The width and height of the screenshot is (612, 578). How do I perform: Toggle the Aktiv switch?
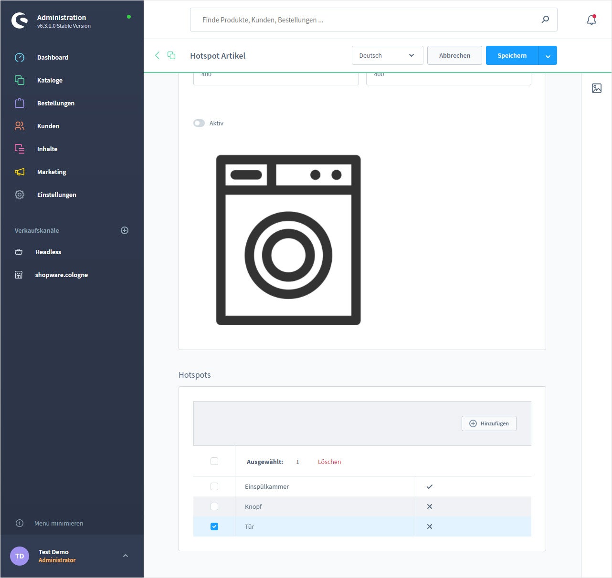point(199,123)
